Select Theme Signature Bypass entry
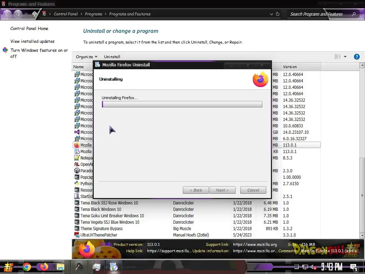365x274 pixels. coord(102,229)
